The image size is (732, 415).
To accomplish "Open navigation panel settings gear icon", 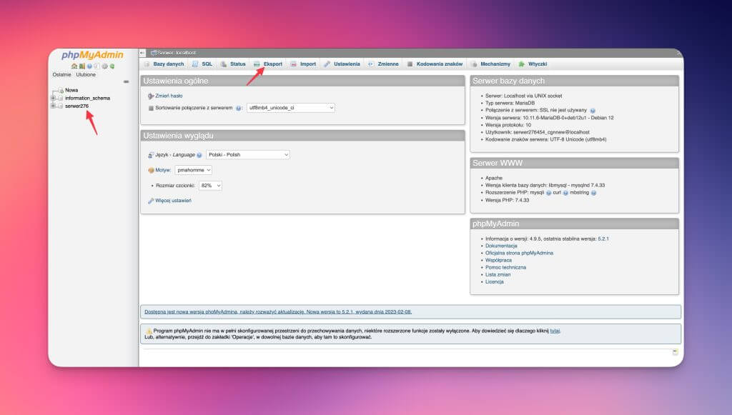I will coord(104,66).
